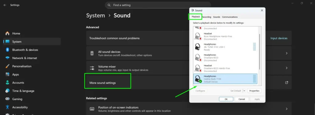Click the Apply button in Sound dialog
315x115 pixels.
pos(257,99)
